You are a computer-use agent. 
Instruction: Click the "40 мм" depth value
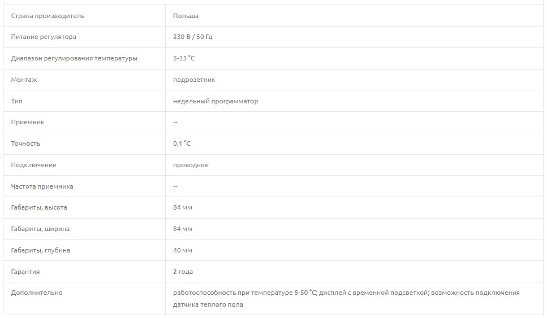point(183,250)
